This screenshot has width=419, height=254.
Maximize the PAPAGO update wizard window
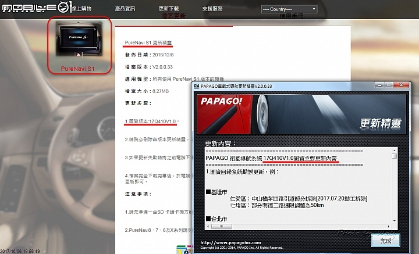[x=389, y=85]
